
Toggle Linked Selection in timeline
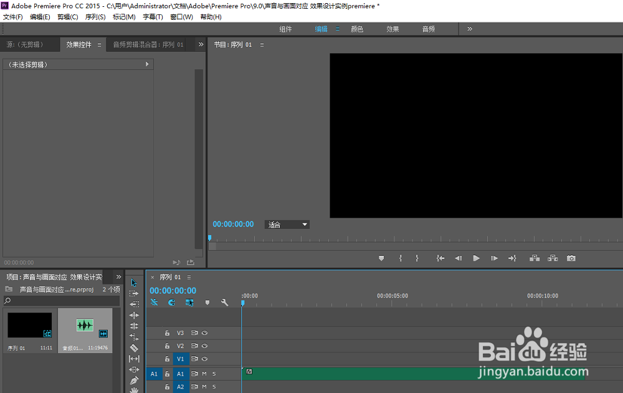pyautogui.click(x=189, y=303)
